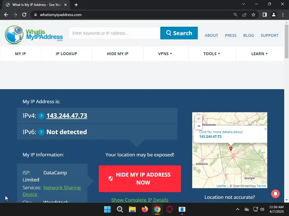Click the scrollbar down arrow
The width and height of the screenshot is (289, 216).
click(x=286, y=200)
